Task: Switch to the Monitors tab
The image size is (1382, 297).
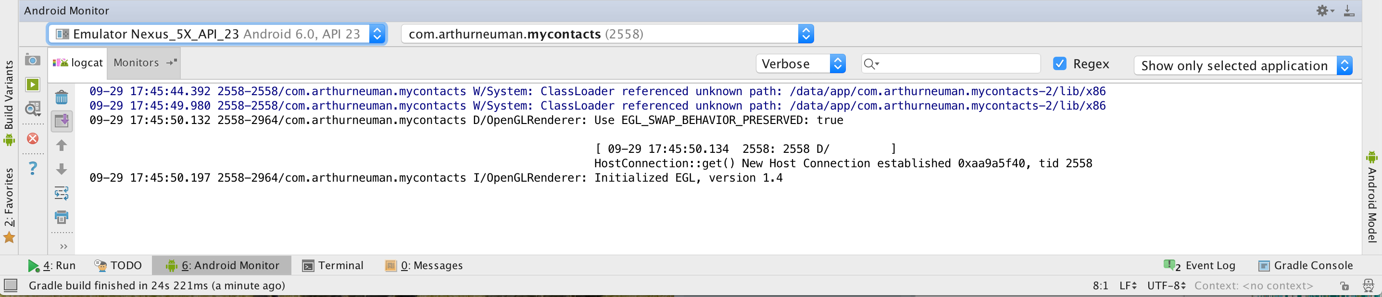Action: pyautogui.click(x=136, y=63)
